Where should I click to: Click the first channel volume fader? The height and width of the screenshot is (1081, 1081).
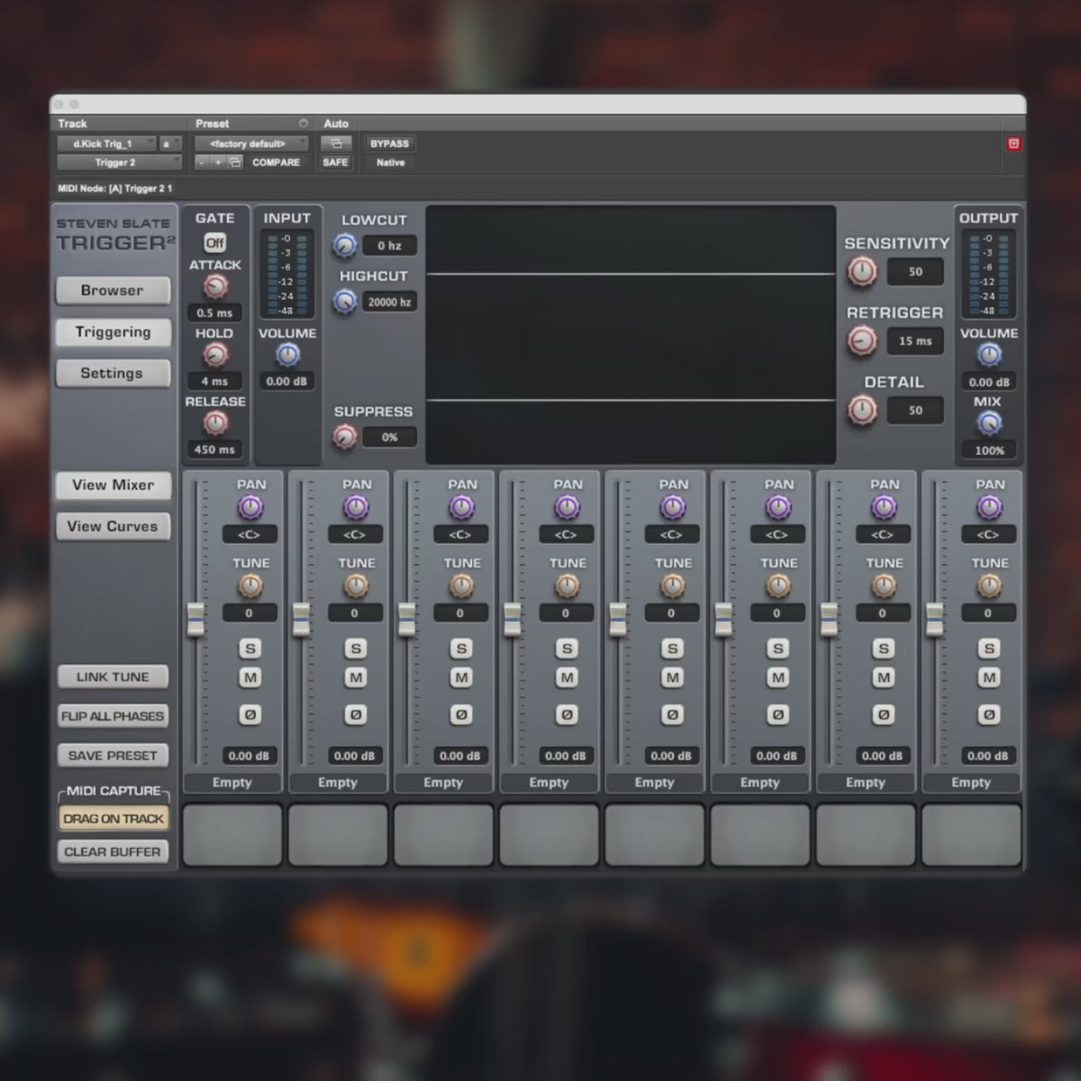195,620
